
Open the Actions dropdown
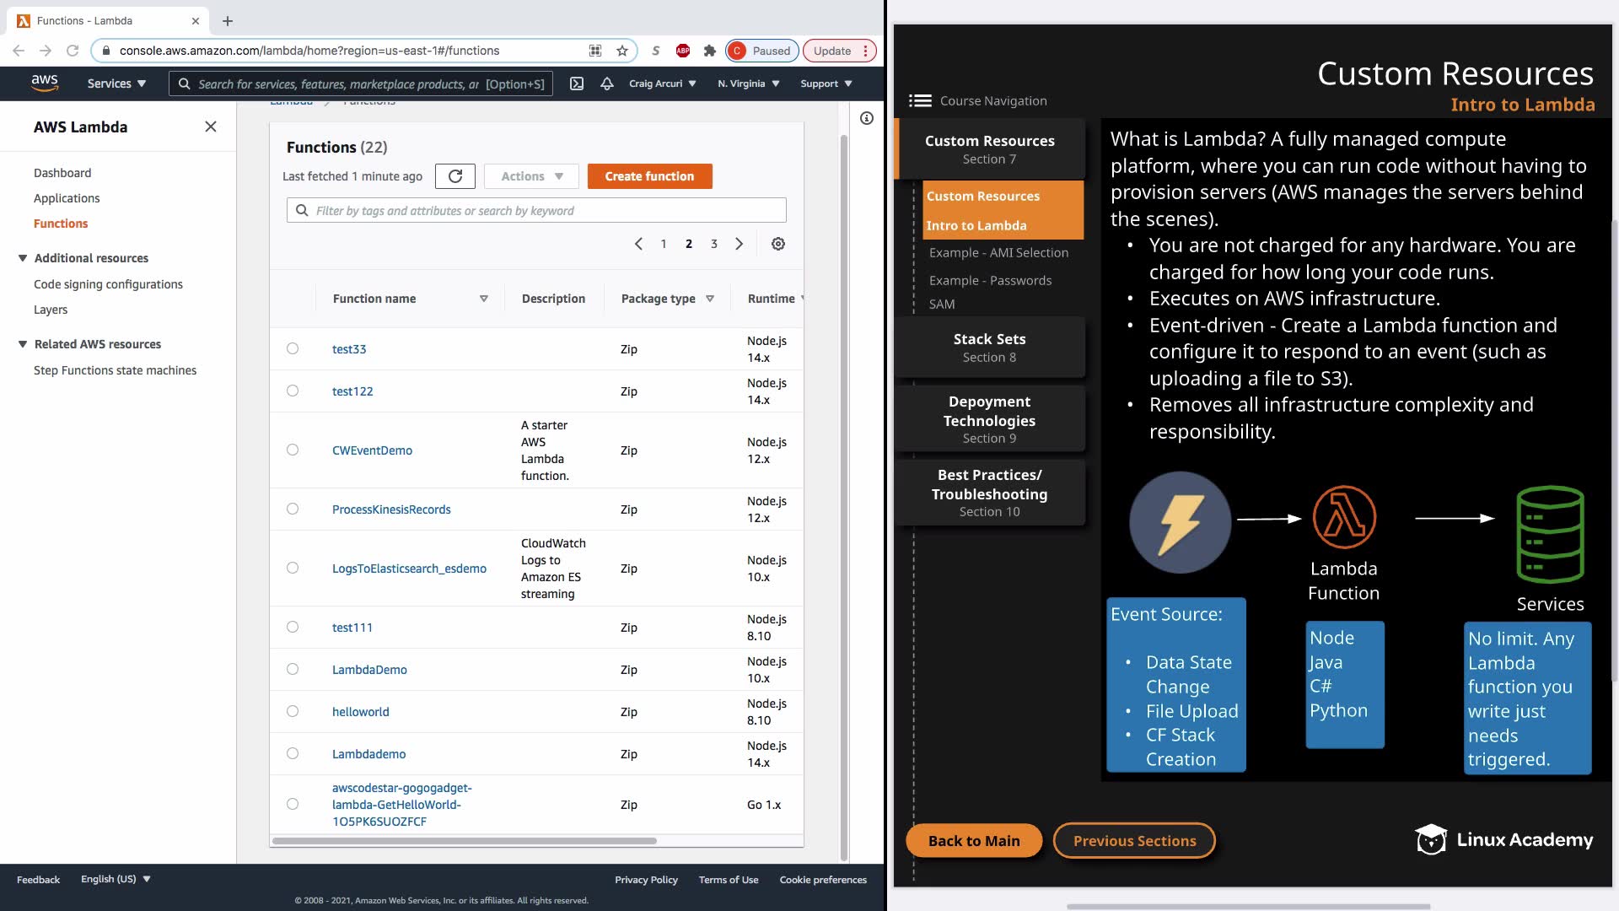tap(531, 176)
